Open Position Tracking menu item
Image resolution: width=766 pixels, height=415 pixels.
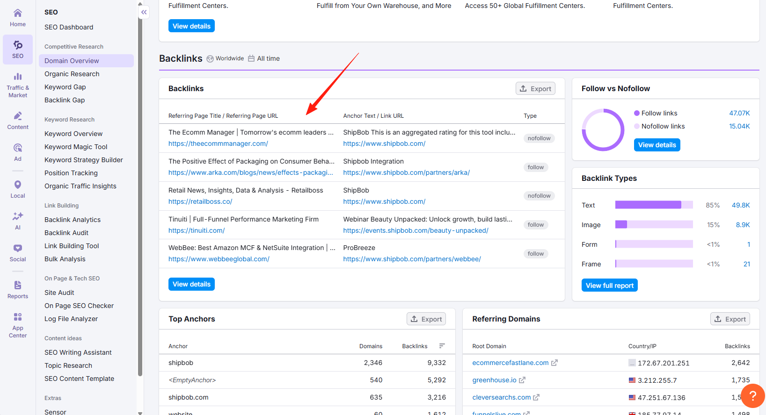[71, 173]
